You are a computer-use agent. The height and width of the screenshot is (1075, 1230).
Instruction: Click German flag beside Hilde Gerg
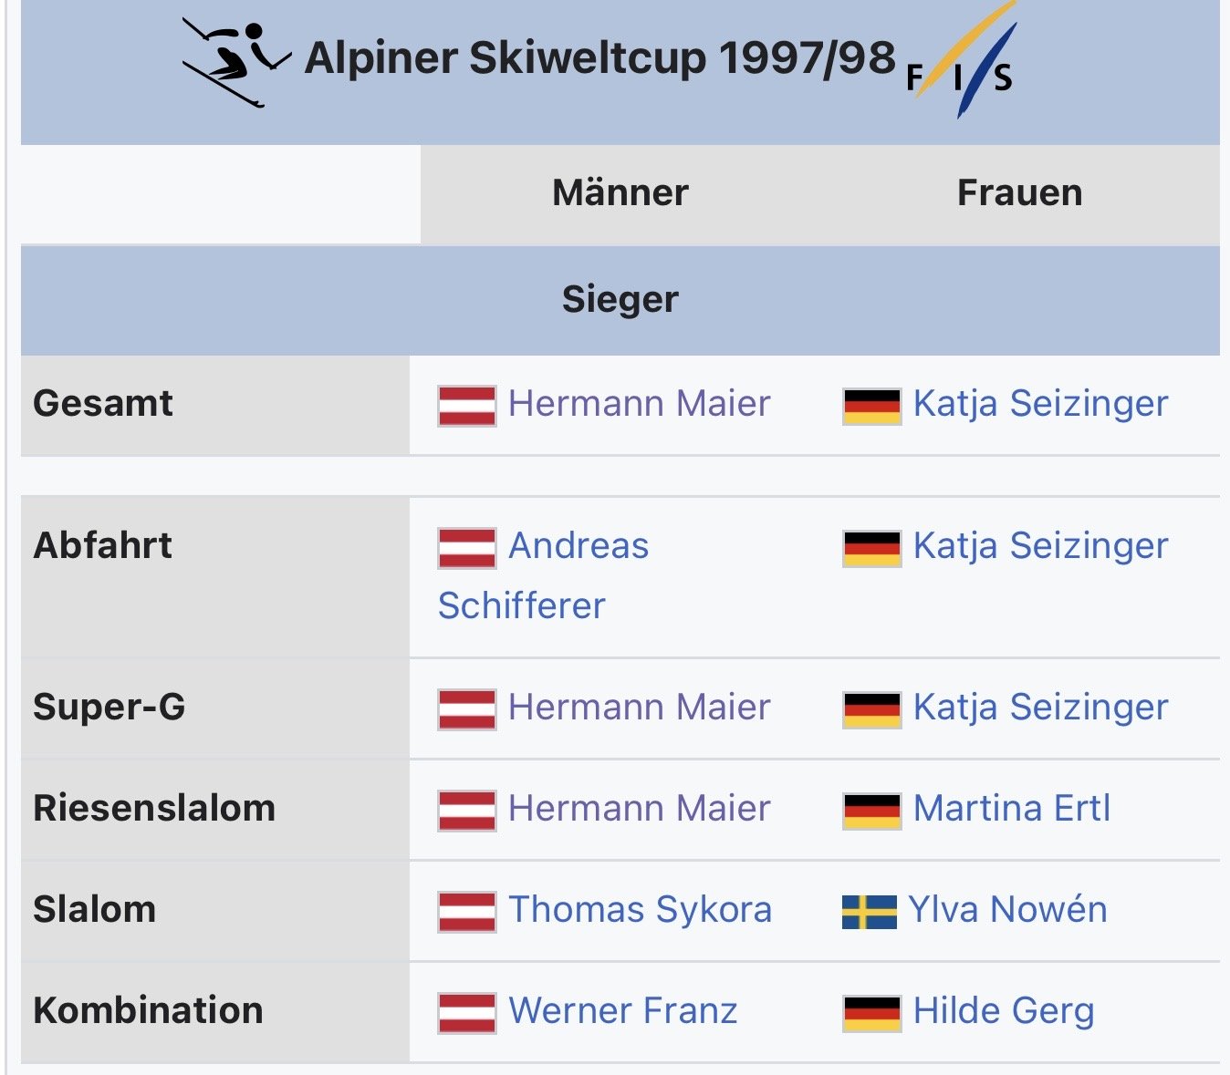pyautogui.click(x=872, y=1012)
